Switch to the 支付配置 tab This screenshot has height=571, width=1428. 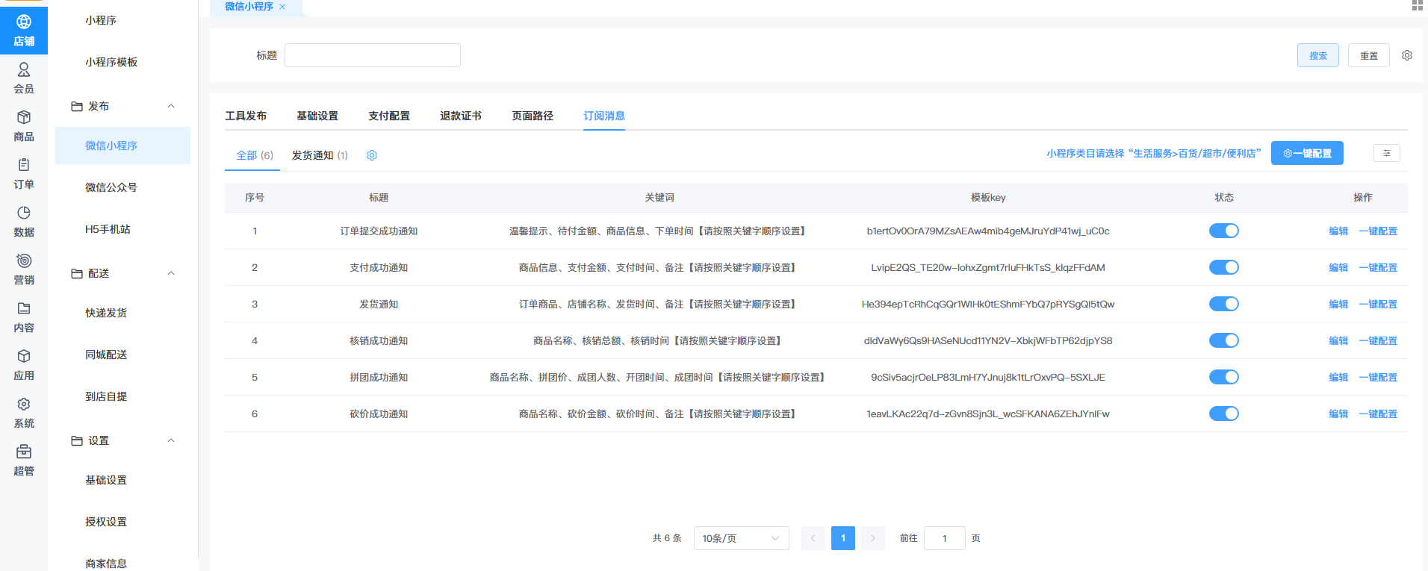point(389,116)
